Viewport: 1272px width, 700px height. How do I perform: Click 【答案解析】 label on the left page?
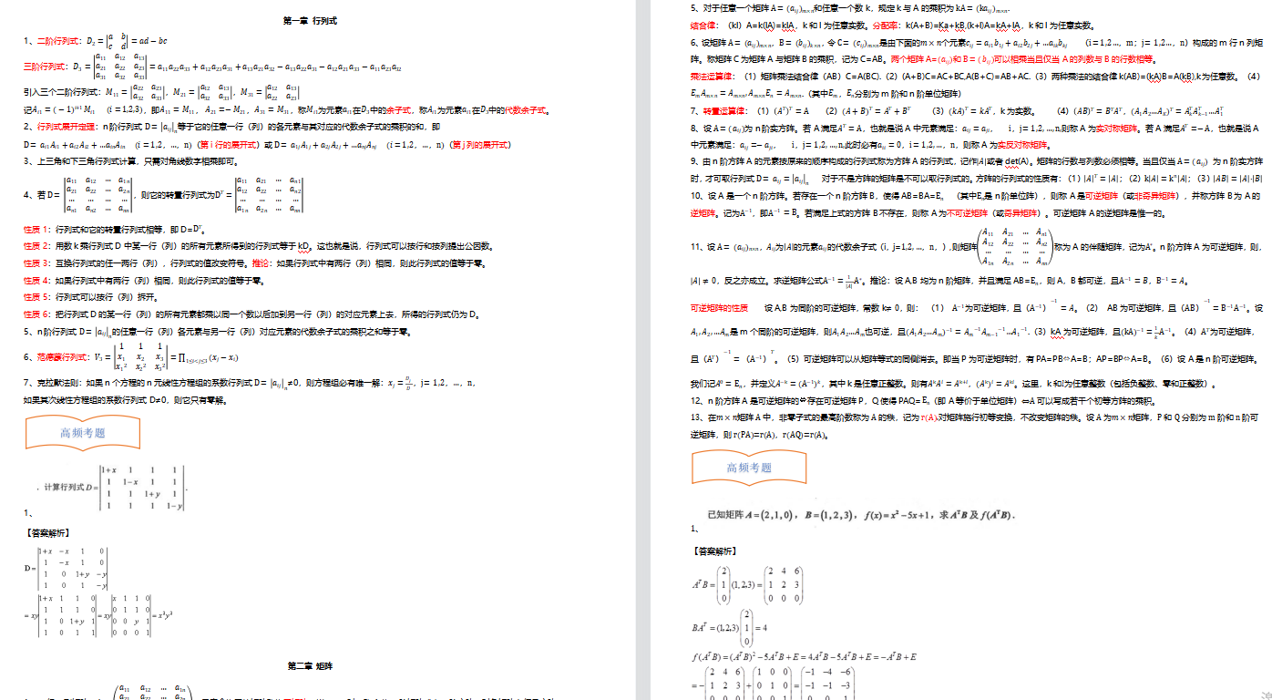(x=46, y=531)
